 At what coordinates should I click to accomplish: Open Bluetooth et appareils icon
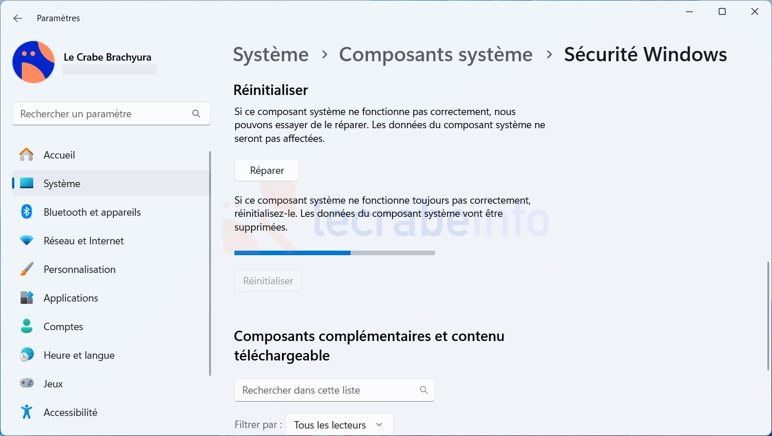(x=26, y=212)
